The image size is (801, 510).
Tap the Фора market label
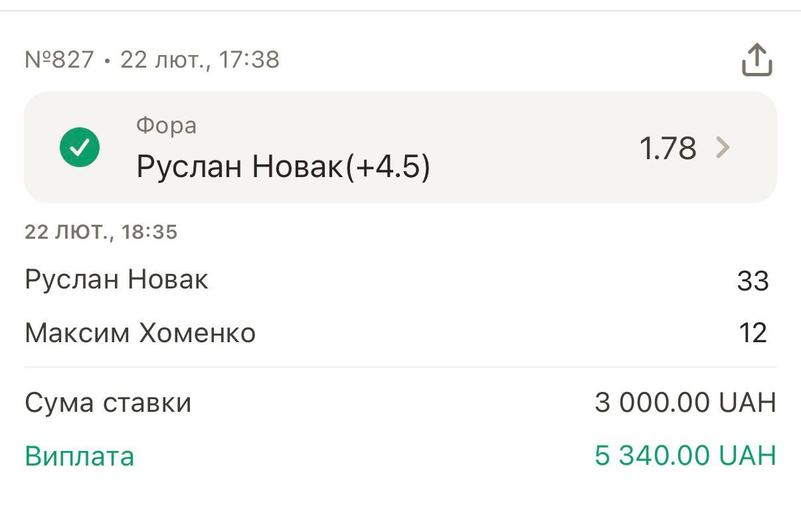coord(166,125)
